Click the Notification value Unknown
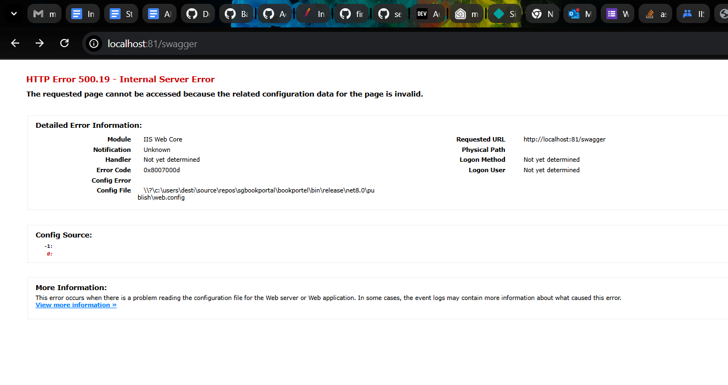This screenshot has width=728, height=385. click(157, 150)
